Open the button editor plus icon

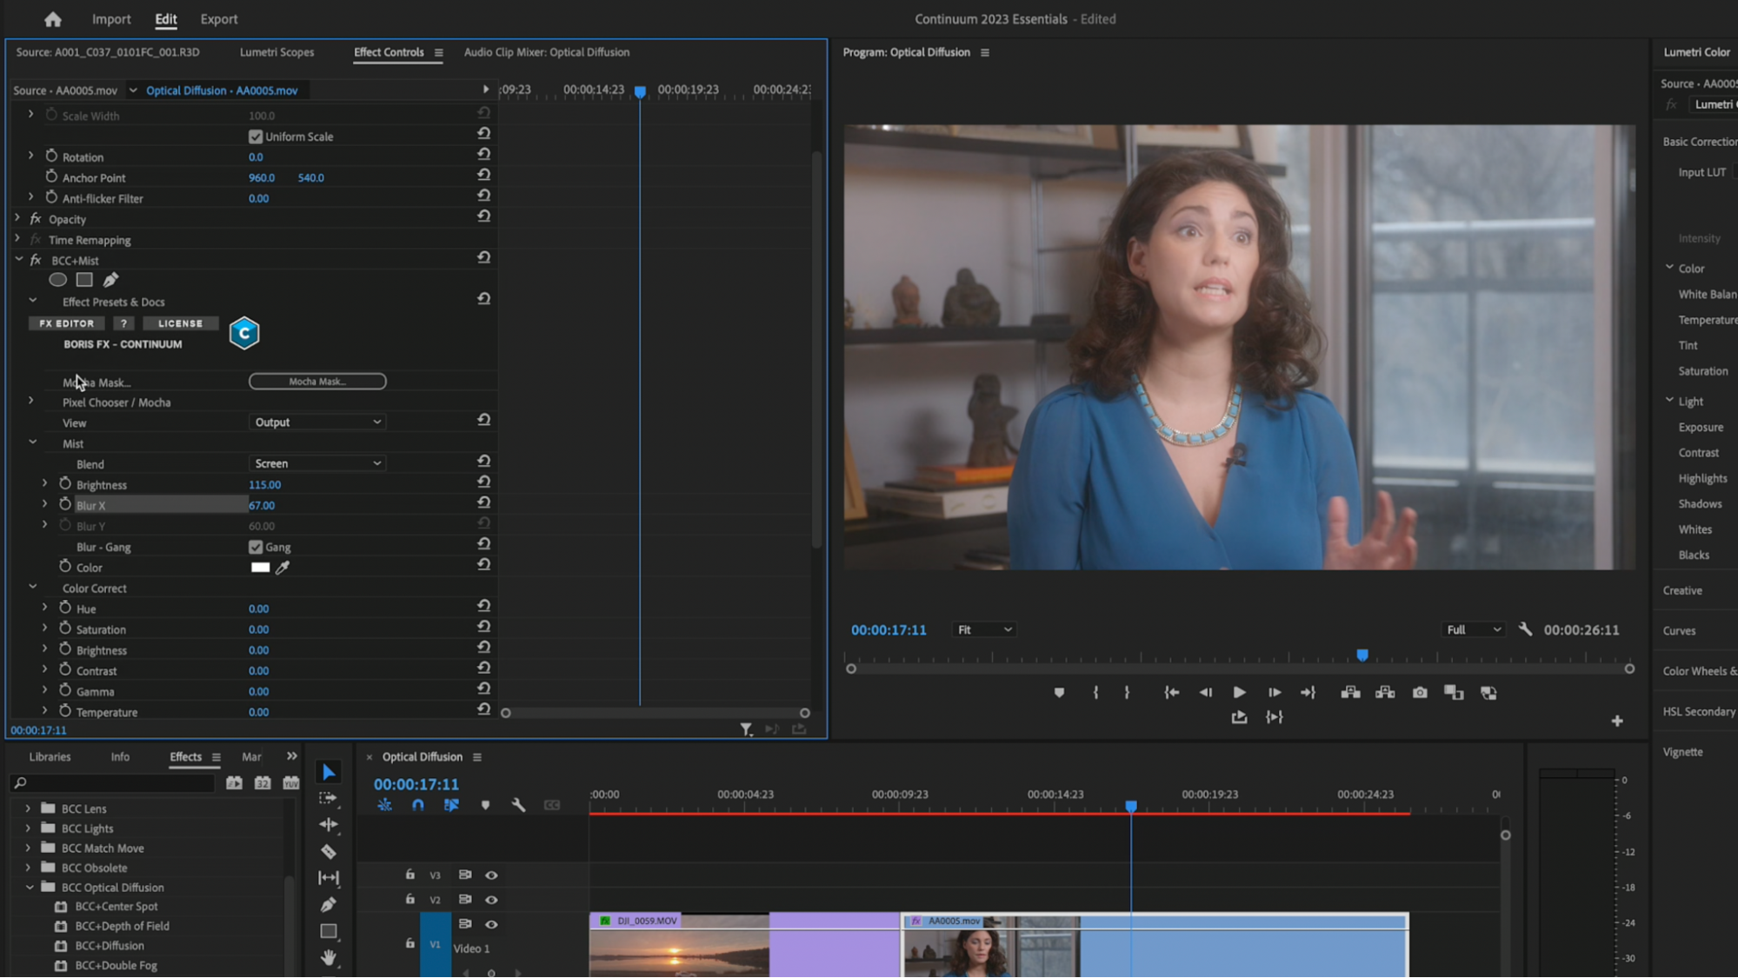1617,721
